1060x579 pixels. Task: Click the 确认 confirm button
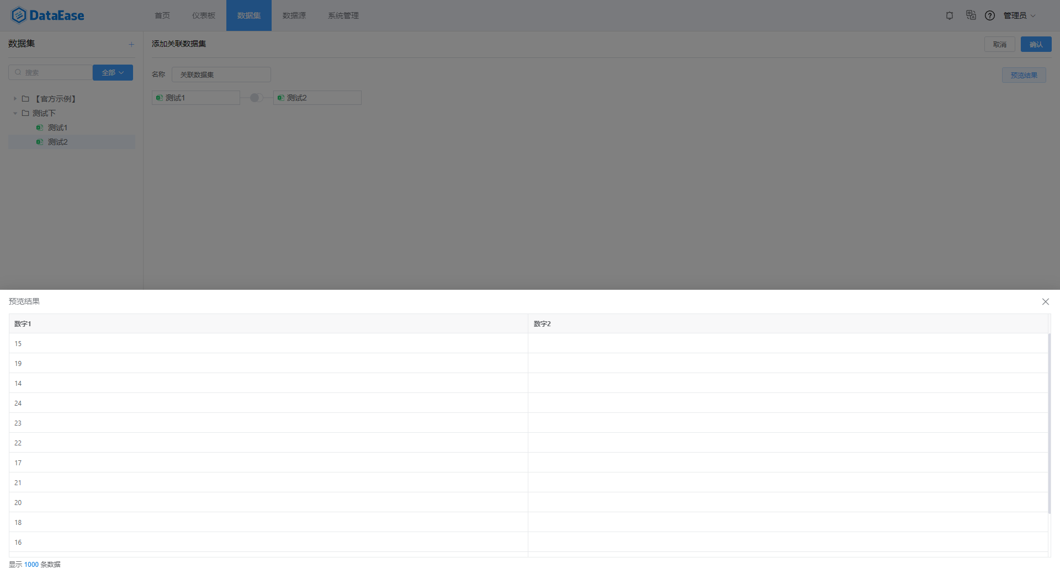pos(1036,44)
